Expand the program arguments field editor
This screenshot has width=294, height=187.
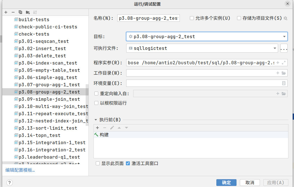pos(284,63)
